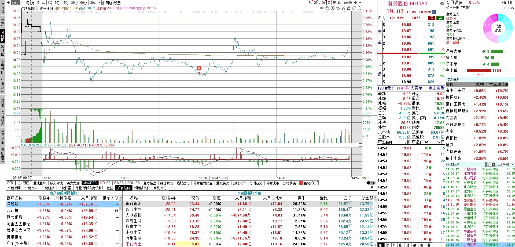Switch to 60分 period tab
Viewport: 515px width, 247px height.
[83, 3]
